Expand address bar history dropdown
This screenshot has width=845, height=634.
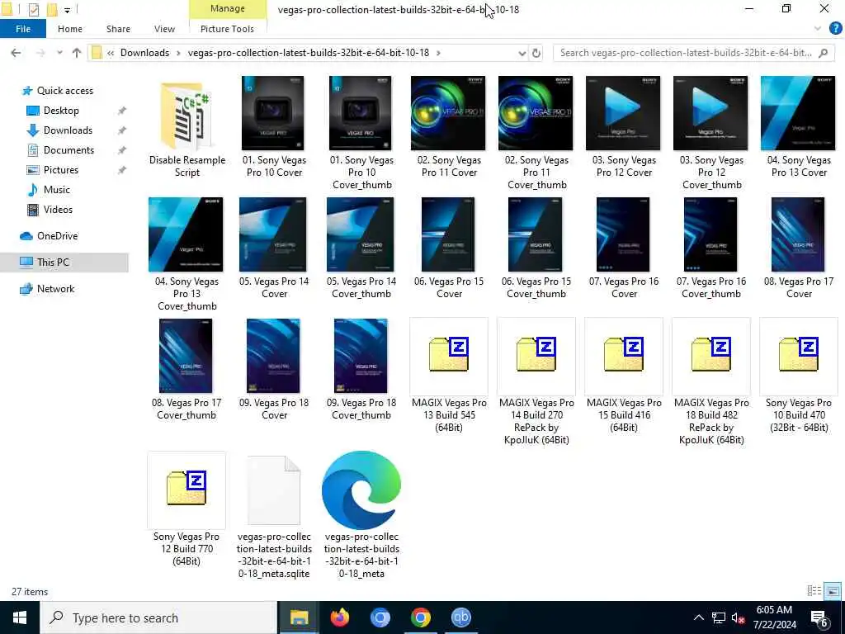[522, 53]
